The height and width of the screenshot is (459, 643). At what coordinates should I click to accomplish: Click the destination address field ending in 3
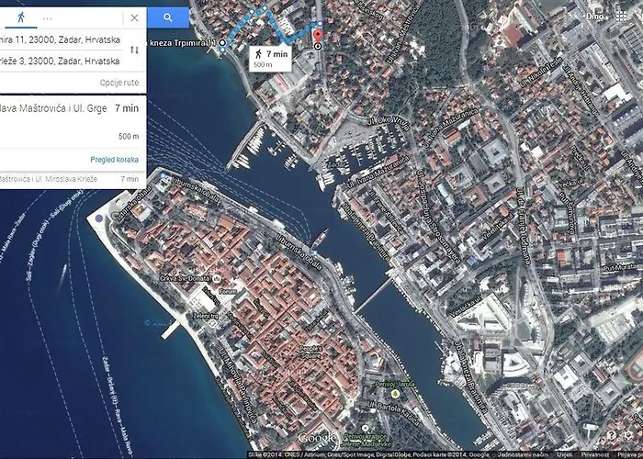click(61, 61)
